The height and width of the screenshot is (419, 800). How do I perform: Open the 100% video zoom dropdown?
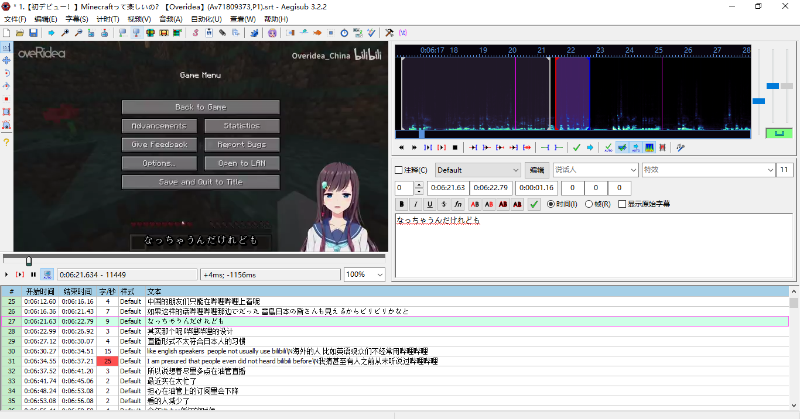coord(380,274)
